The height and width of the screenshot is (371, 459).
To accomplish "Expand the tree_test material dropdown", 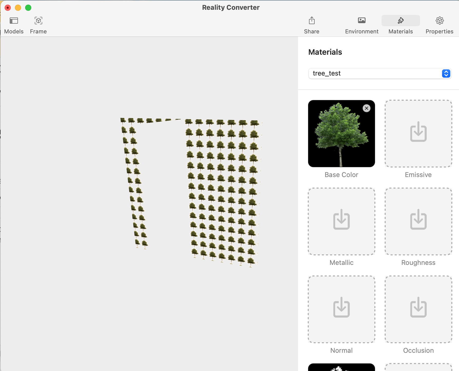I will 380,73.
